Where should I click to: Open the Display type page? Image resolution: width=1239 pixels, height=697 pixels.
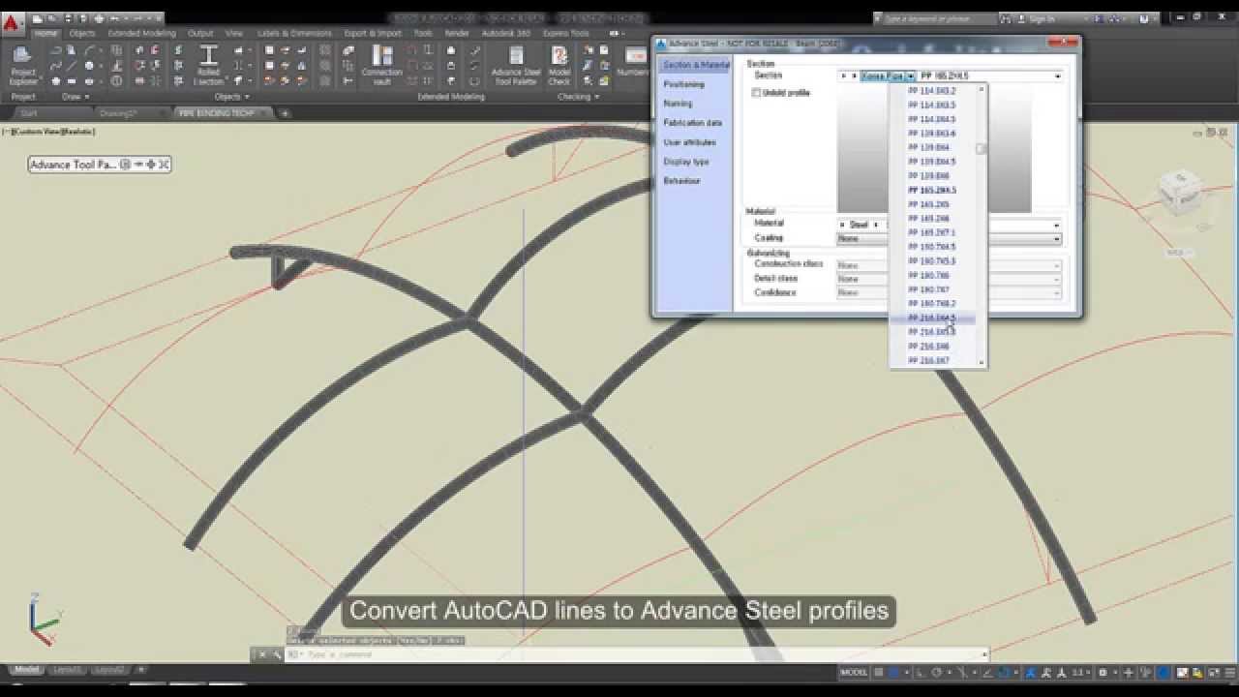tap(685, 162)
